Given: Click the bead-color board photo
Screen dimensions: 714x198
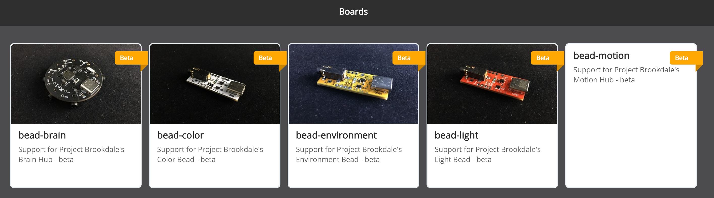Looking at the screenshot, I should tap(215, 83).
